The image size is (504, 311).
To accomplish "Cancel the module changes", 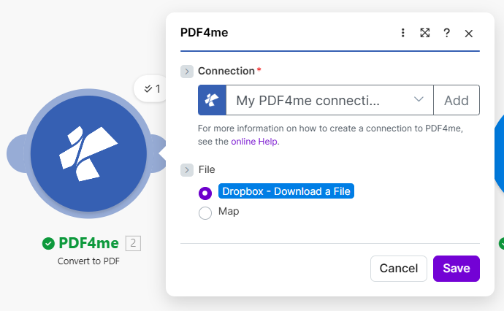I will click(398, 268).
